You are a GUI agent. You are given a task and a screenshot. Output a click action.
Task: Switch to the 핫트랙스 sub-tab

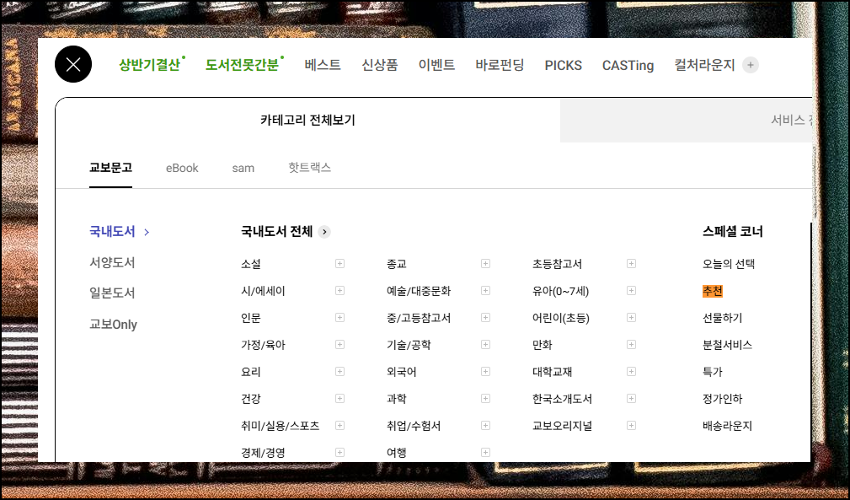309,168
